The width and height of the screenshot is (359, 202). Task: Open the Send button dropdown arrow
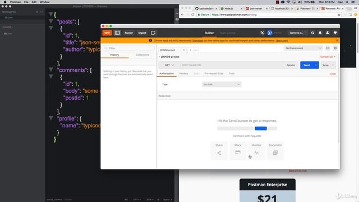coord(316,65)
